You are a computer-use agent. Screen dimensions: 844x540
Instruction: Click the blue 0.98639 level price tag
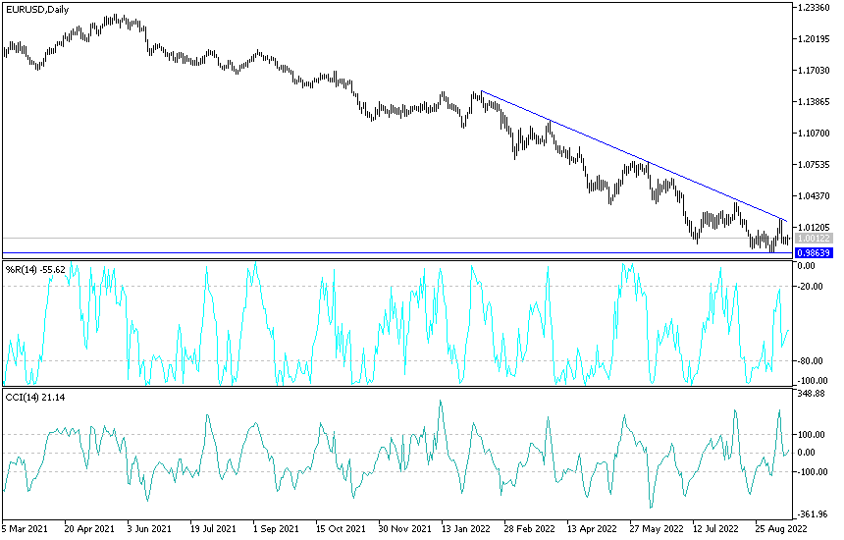click(814, 253)
